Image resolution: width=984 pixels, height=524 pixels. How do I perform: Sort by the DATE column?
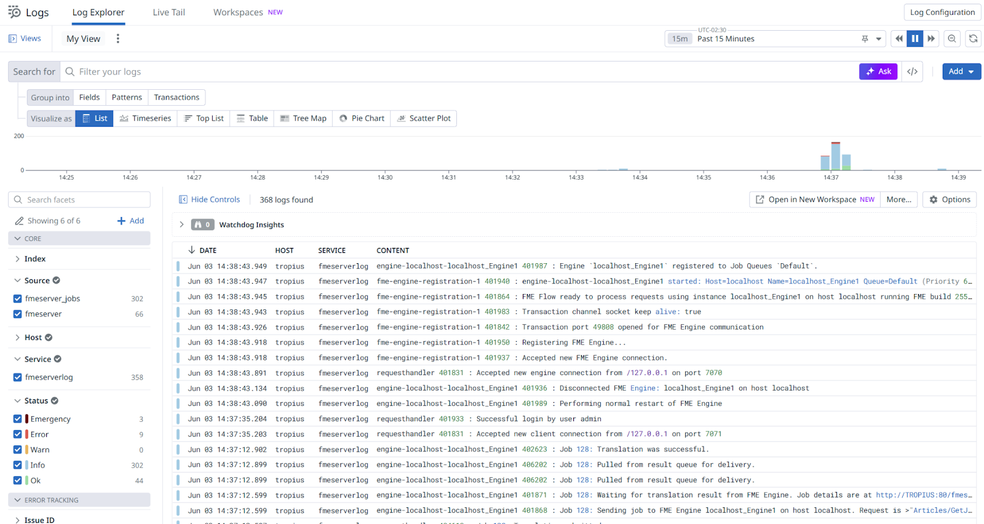click(202, 250)
